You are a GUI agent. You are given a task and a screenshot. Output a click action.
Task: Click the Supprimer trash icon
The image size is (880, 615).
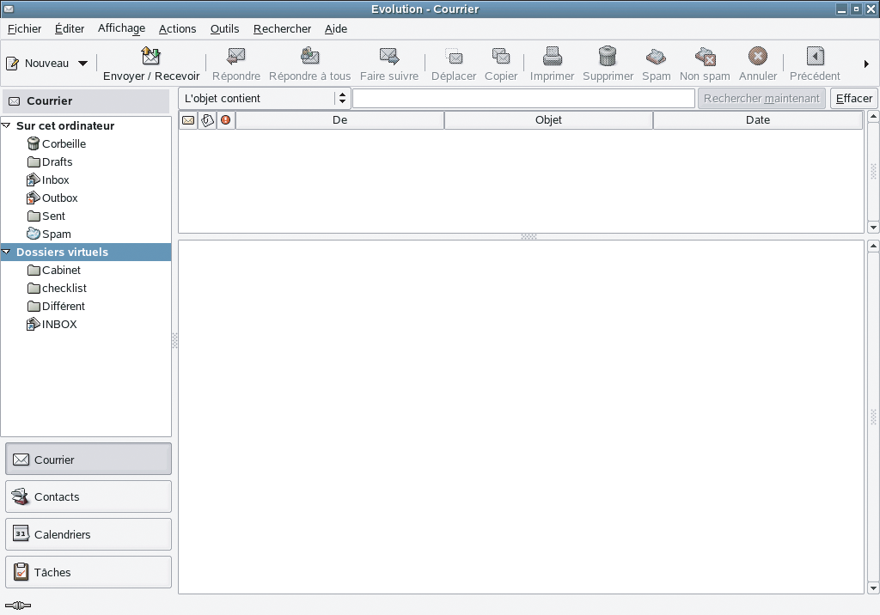point(608,58)
